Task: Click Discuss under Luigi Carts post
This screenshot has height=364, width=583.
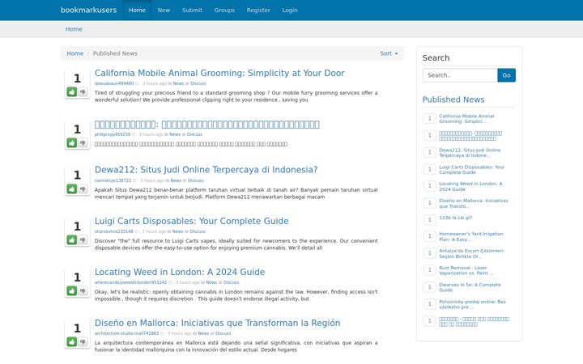Action: coord(198,231)
